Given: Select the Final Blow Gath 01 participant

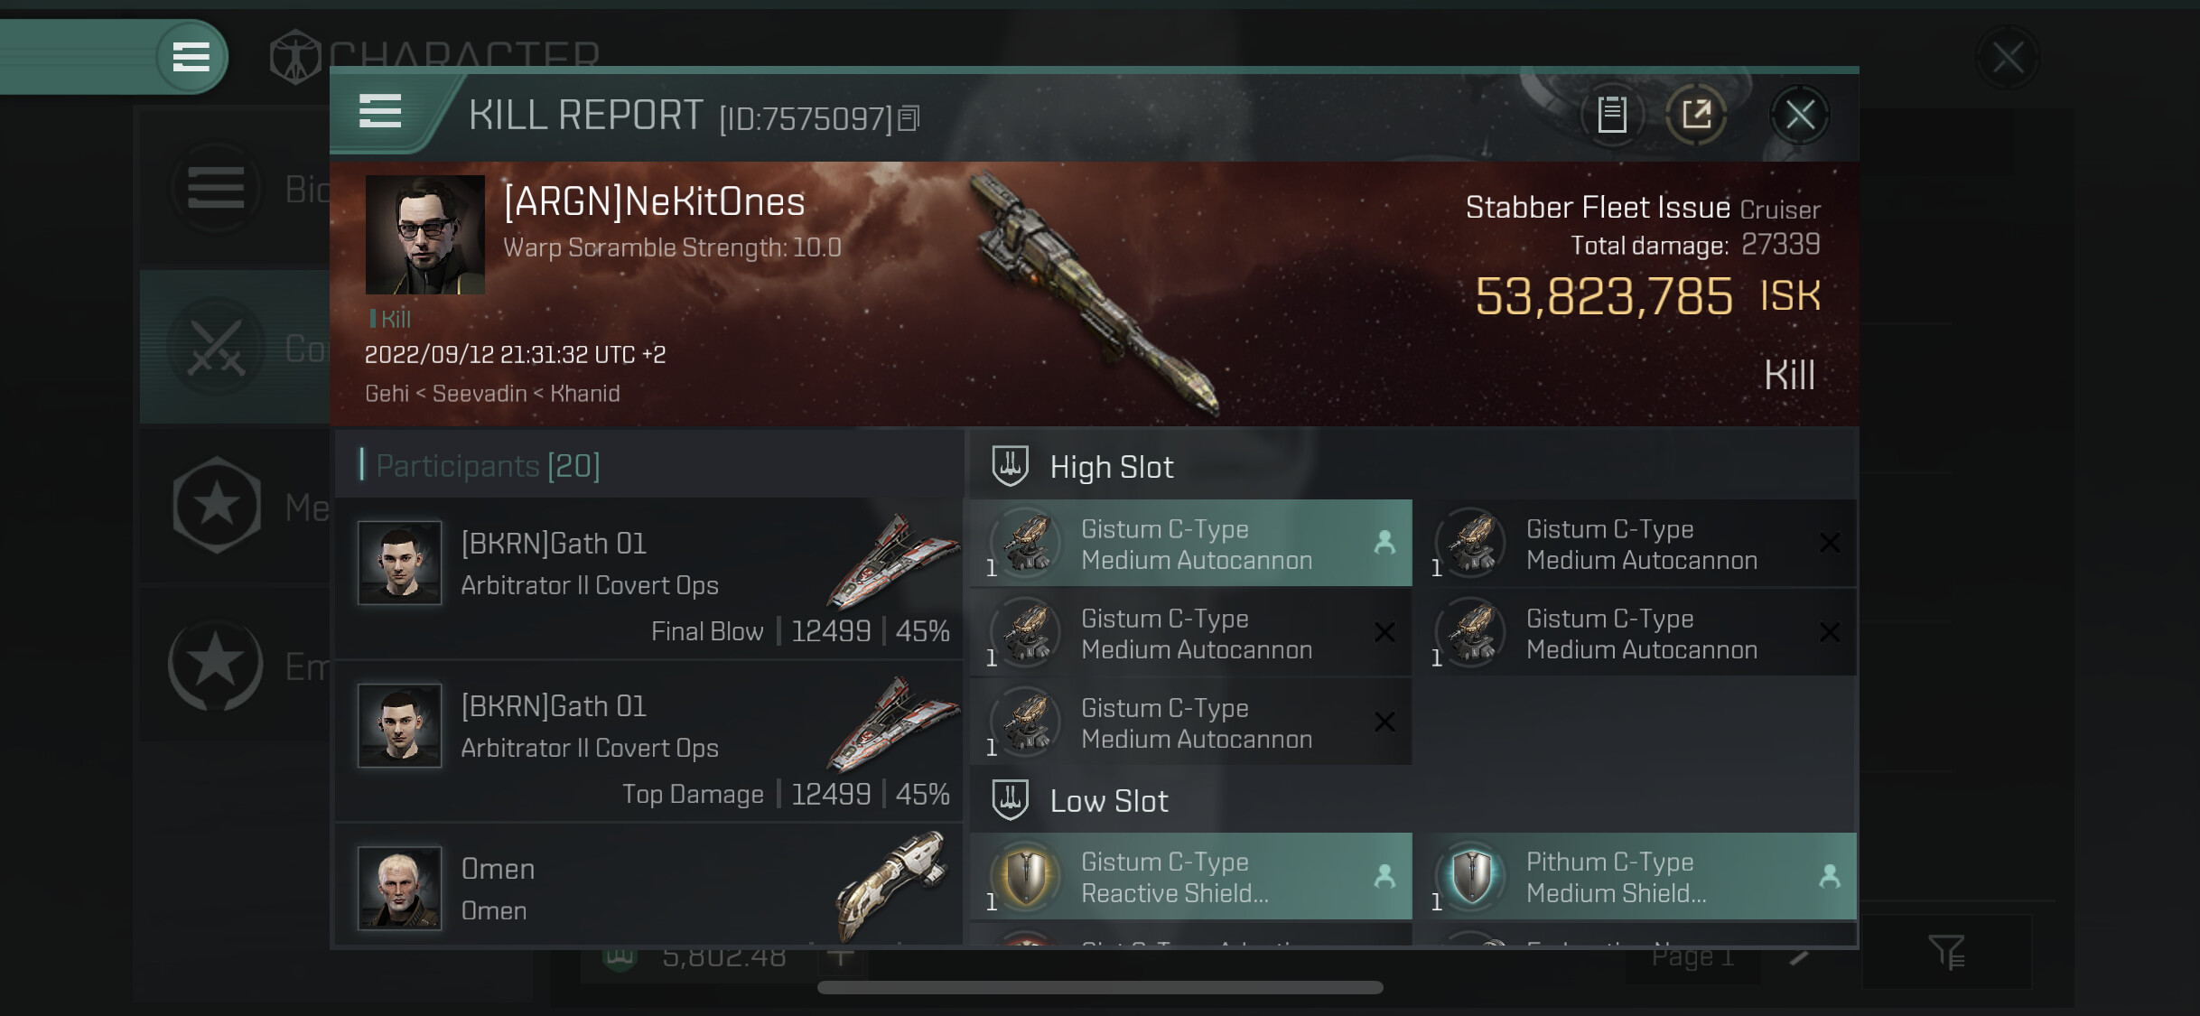Looking at the screenshot, I should pyautogui.click(x=648, y=579).
